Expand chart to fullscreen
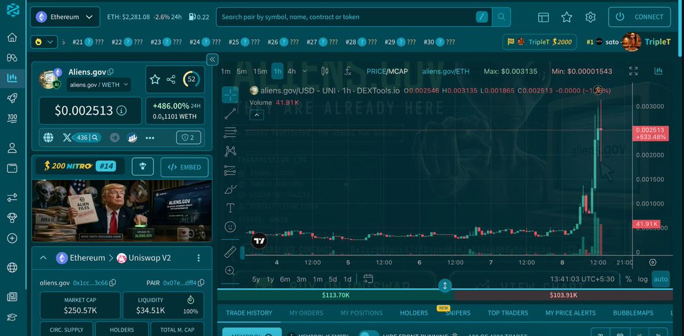The height and width of the screenshot is (336, 684). pyautogui.click(x=633, y=71)
